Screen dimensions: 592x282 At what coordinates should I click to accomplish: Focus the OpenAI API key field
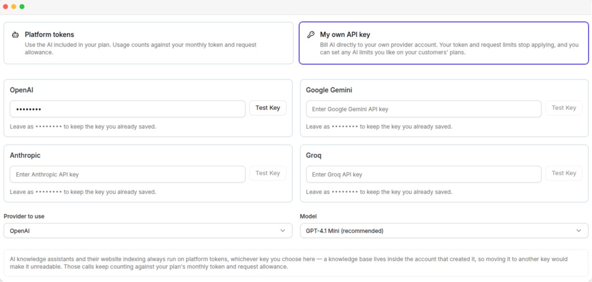[128, 109]
